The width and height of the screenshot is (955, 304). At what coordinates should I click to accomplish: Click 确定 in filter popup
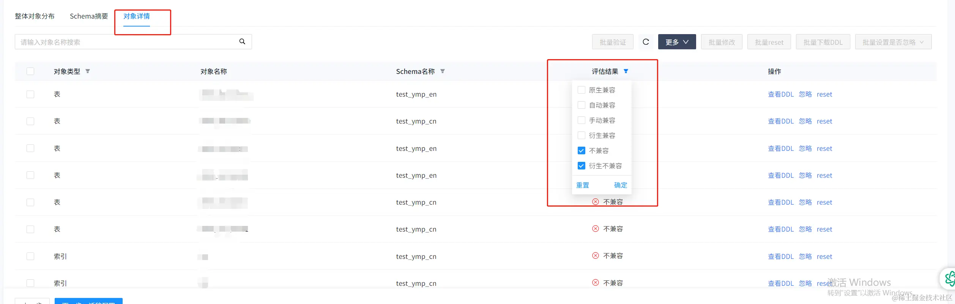tap(621, 185)
